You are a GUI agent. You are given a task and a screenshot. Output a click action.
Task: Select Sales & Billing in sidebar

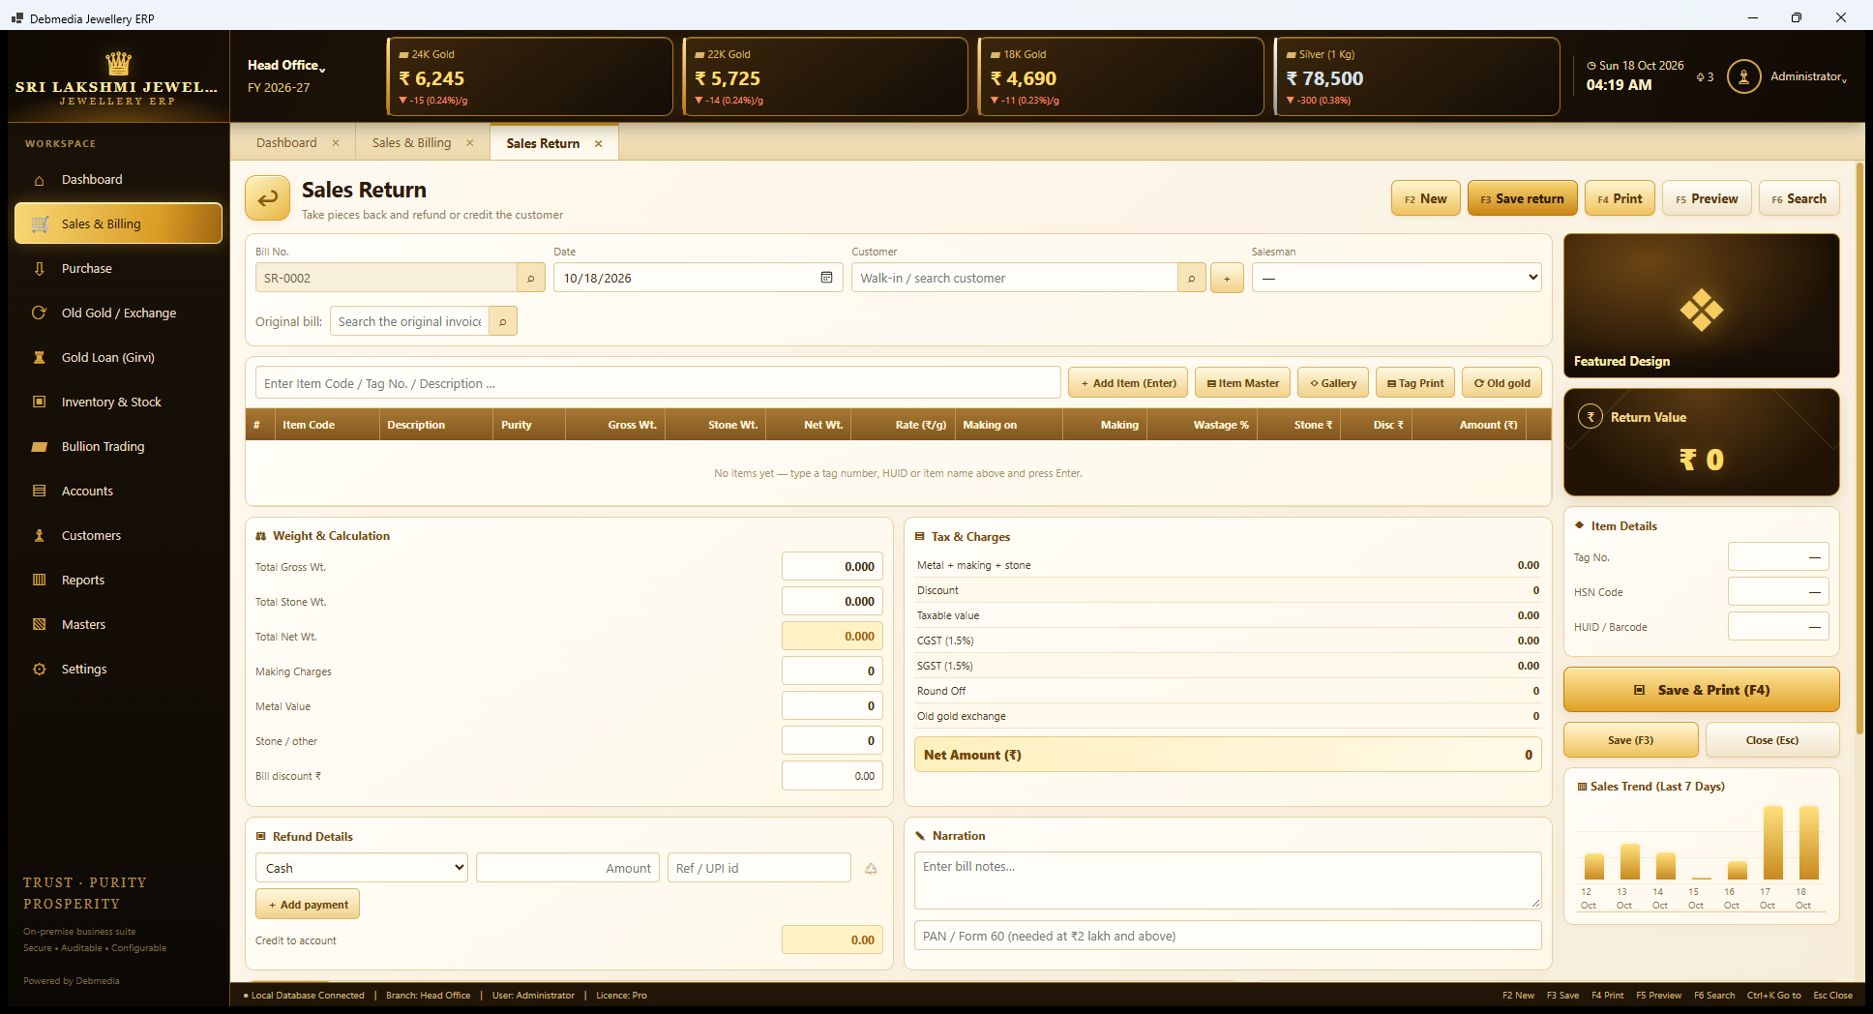pyautogui.click(x=118, y=224)
